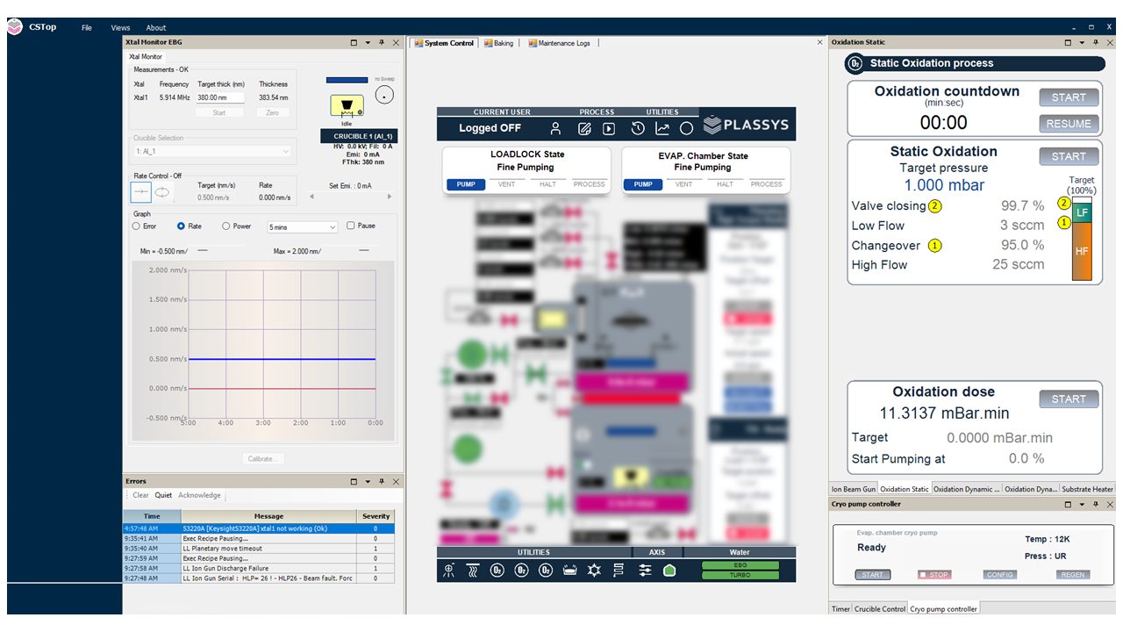Screen dimensions: 1123x632
Task: Open the process recipe editor icon
Action: (x=584, y=129)
